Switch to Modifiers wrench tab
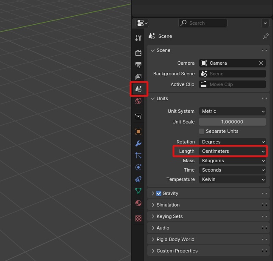The height and width of the screenshot is (261, 273). pos(138,143)
